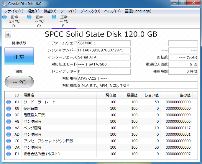Open the テーマ(T) menu
The image size is (202, 164).
tap(68, 11)
